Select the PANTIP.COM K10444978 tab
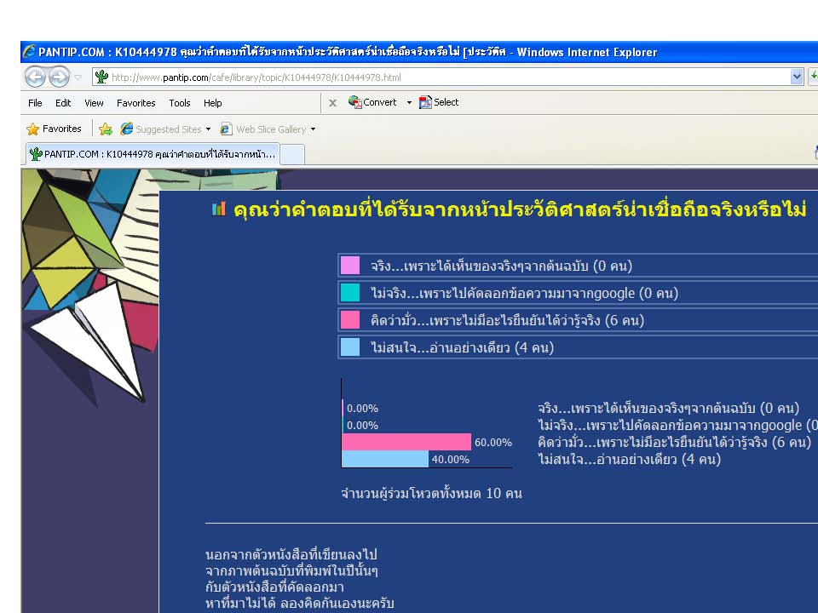 point(153,154)
